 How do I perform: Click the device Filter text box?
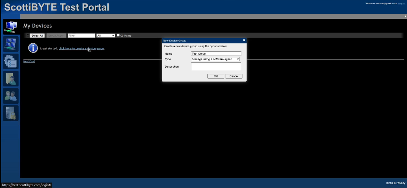[x=81, y=35]
